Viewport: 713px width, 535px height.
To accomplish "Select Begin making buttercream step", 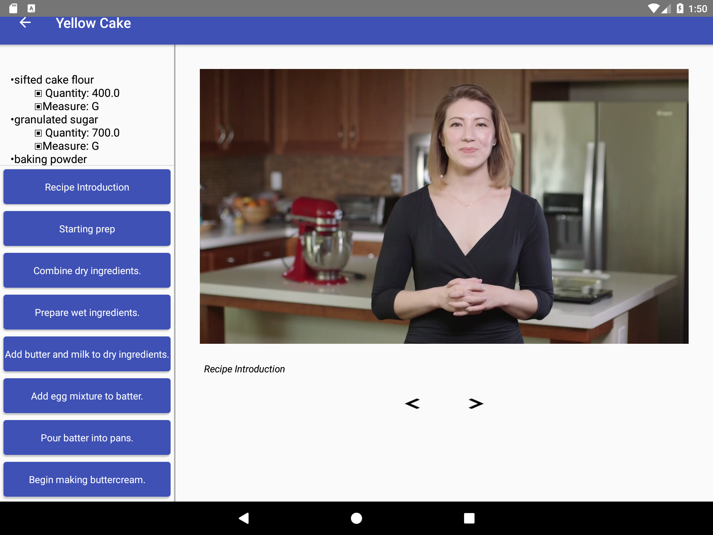I will pyautogui.click(x=87, y=480).
